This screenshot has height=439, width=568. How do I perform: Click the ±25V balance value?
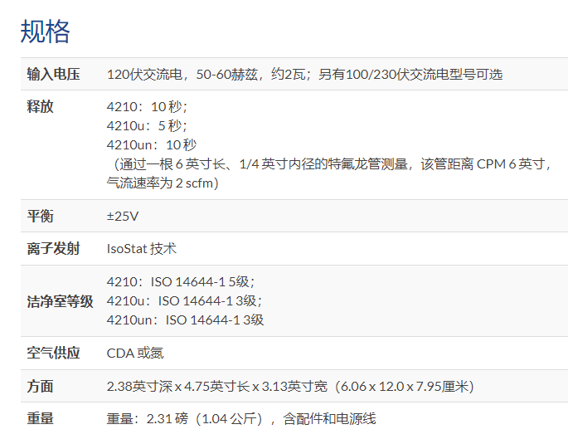[123, 216]
